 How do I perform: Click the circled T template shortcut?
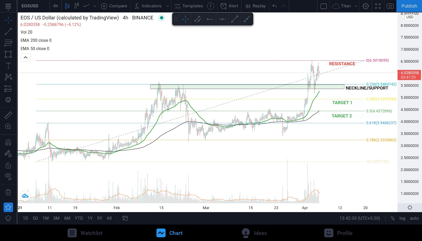tap(211, 6)
